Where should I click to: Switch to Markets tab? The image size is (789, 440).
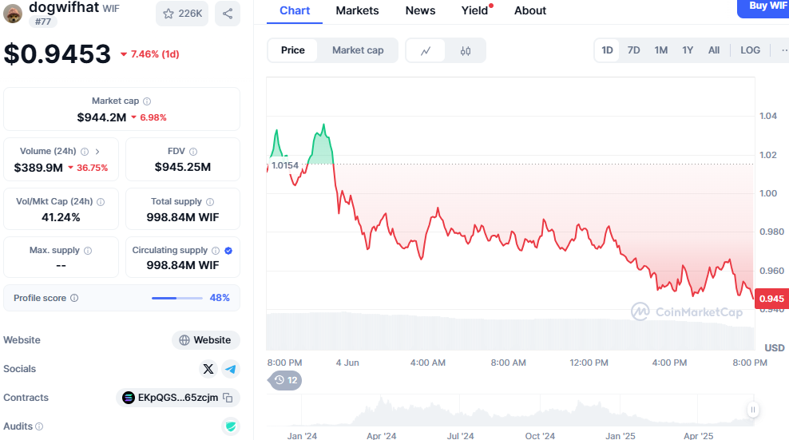pos(357,10)
